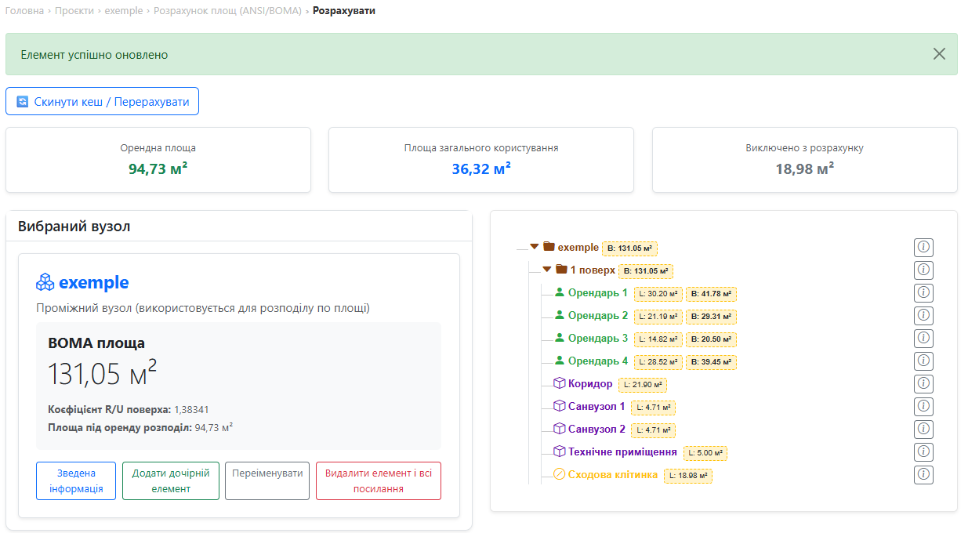
Task: Click the B: 39.45 м² badge
Action: 711,362
